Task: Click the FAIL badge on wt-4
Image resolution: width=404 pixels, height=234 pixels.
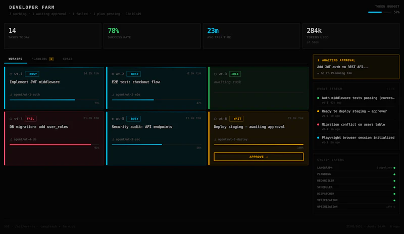Action: coord(31,119)
